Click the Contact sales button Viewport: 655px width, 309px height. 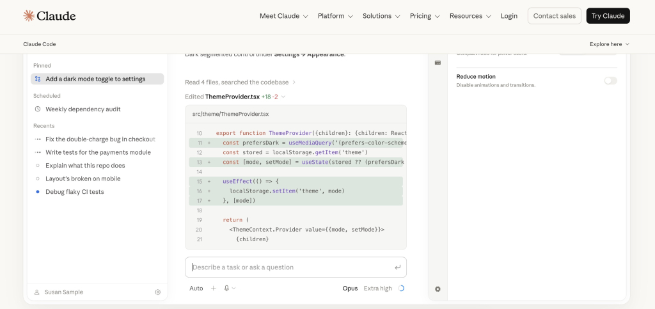(555, 16)
